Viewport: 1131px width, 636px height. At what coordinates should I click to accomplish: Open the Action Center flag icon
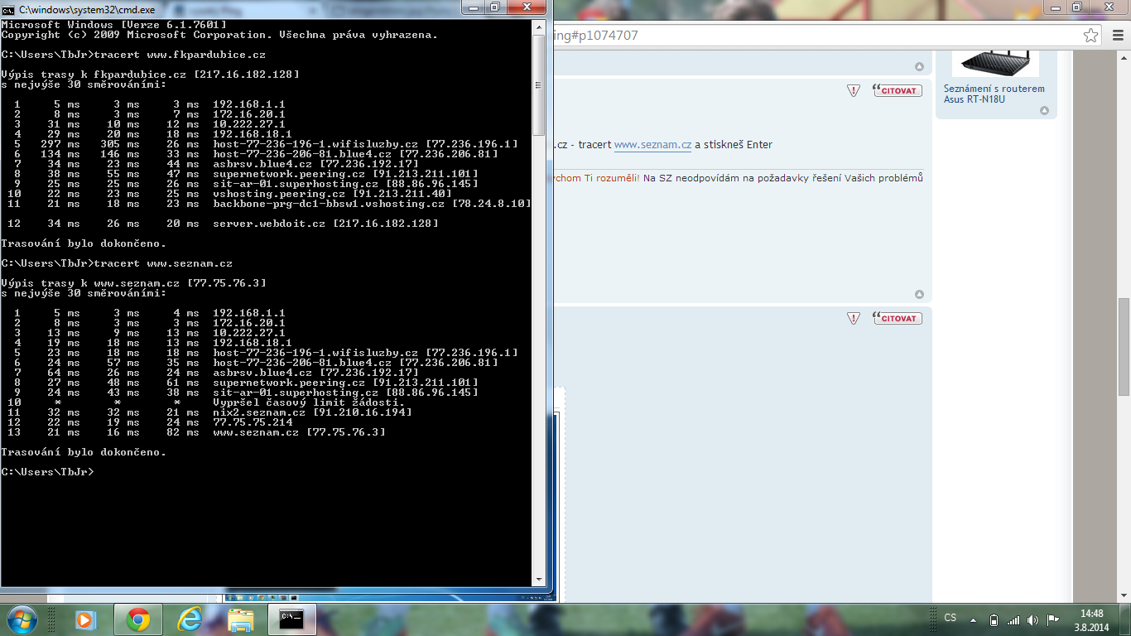1053,620
